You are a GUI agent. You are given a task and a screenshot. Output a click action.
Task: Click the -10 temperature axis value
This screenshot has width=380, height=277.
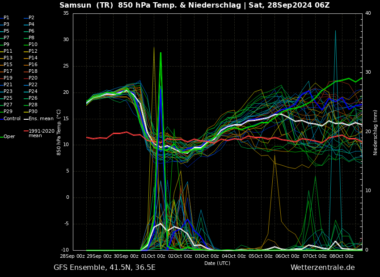(x=64, y=250)
